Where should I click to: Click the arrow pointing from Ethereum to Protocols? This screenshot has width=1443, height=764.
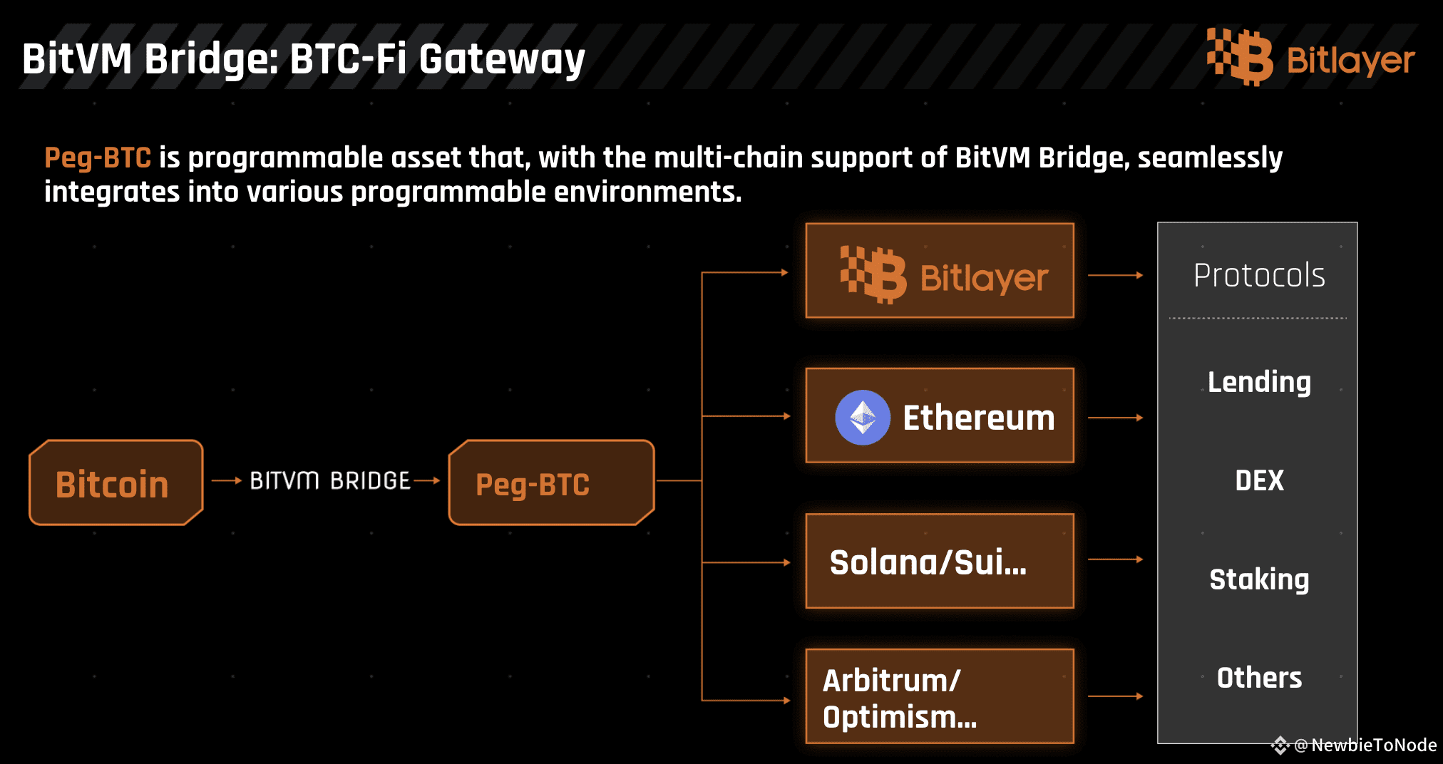pyautogui.click(x=1116, y=418)
